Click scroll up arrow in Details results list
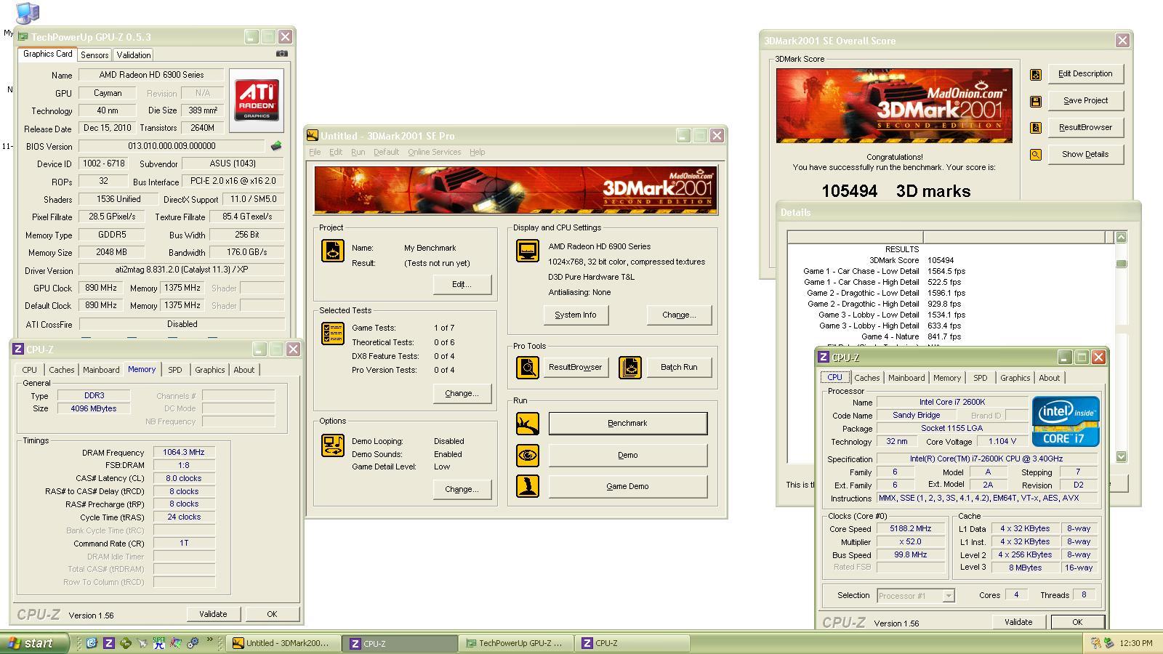This screenshot has height=654, width=1163. point(1121,238)
